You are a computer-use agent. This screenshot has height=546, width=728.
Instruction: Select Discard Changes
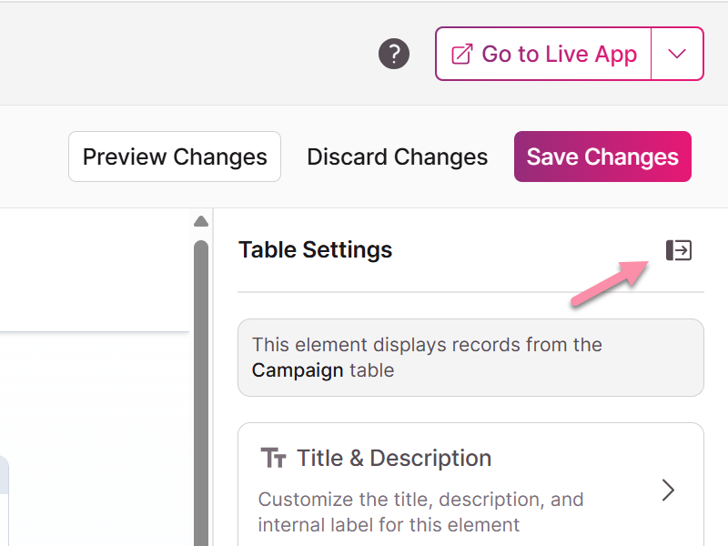coord(397,157)
